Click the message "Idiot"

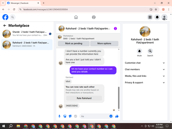point(68,81)
